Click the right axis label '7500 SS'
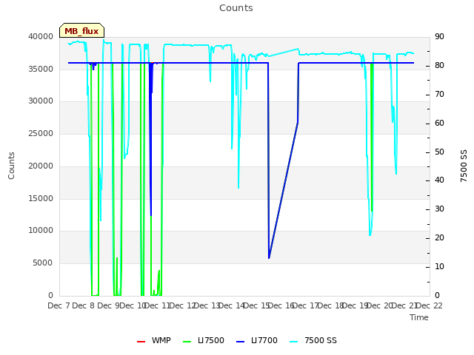474x355 pixels. click(464, 166)
